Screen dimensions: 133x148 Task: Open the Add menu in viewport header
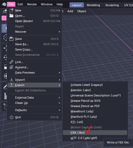[x=70, y=11]
